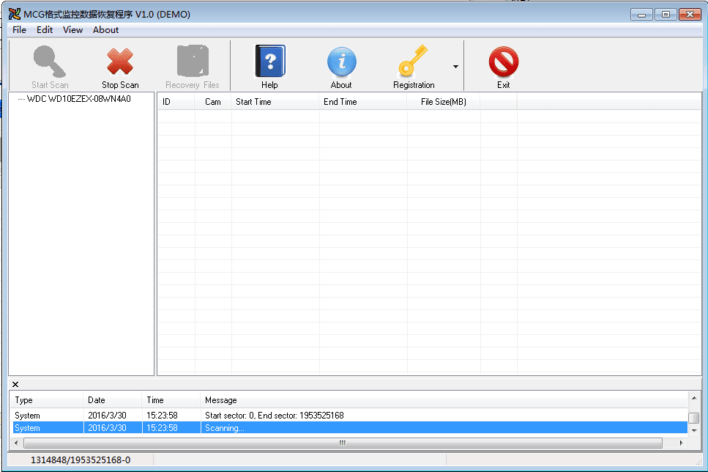Sort by the Start Time column header

pos(253,102)
